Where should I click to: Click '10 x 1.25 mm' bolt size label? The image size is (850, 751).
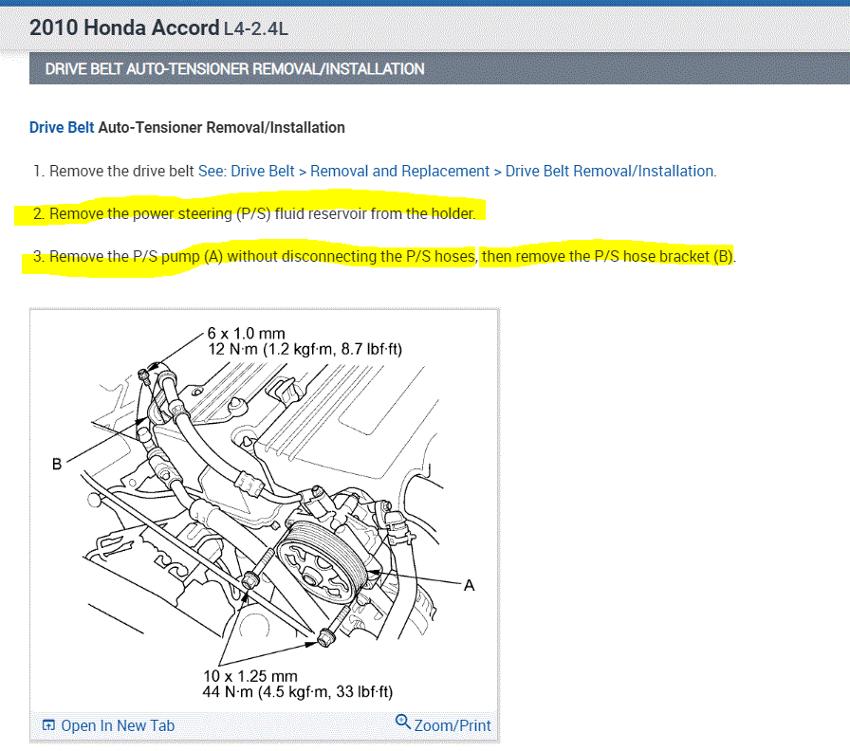tap(250, 676)
